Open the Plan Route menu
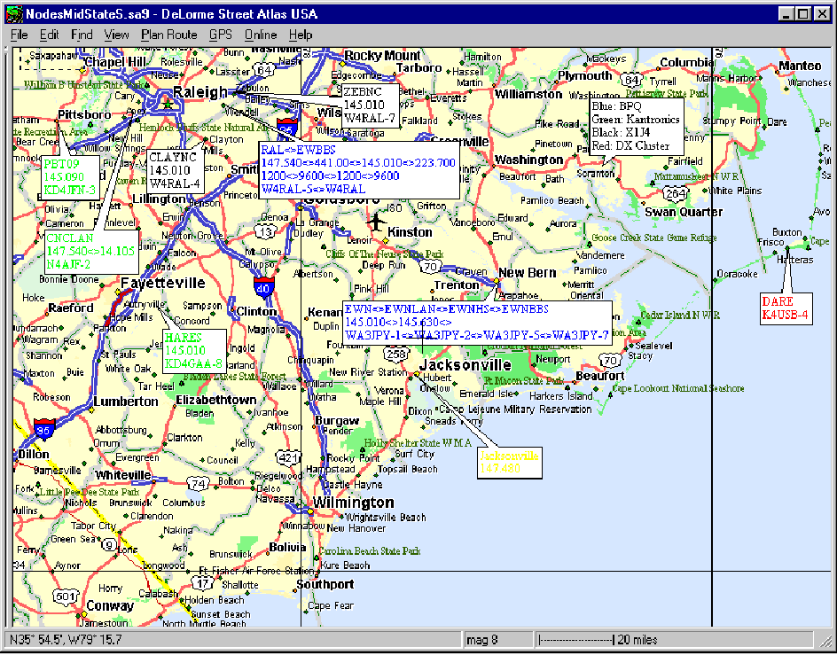This screenshot has height=655, width=837. (169, 35)
